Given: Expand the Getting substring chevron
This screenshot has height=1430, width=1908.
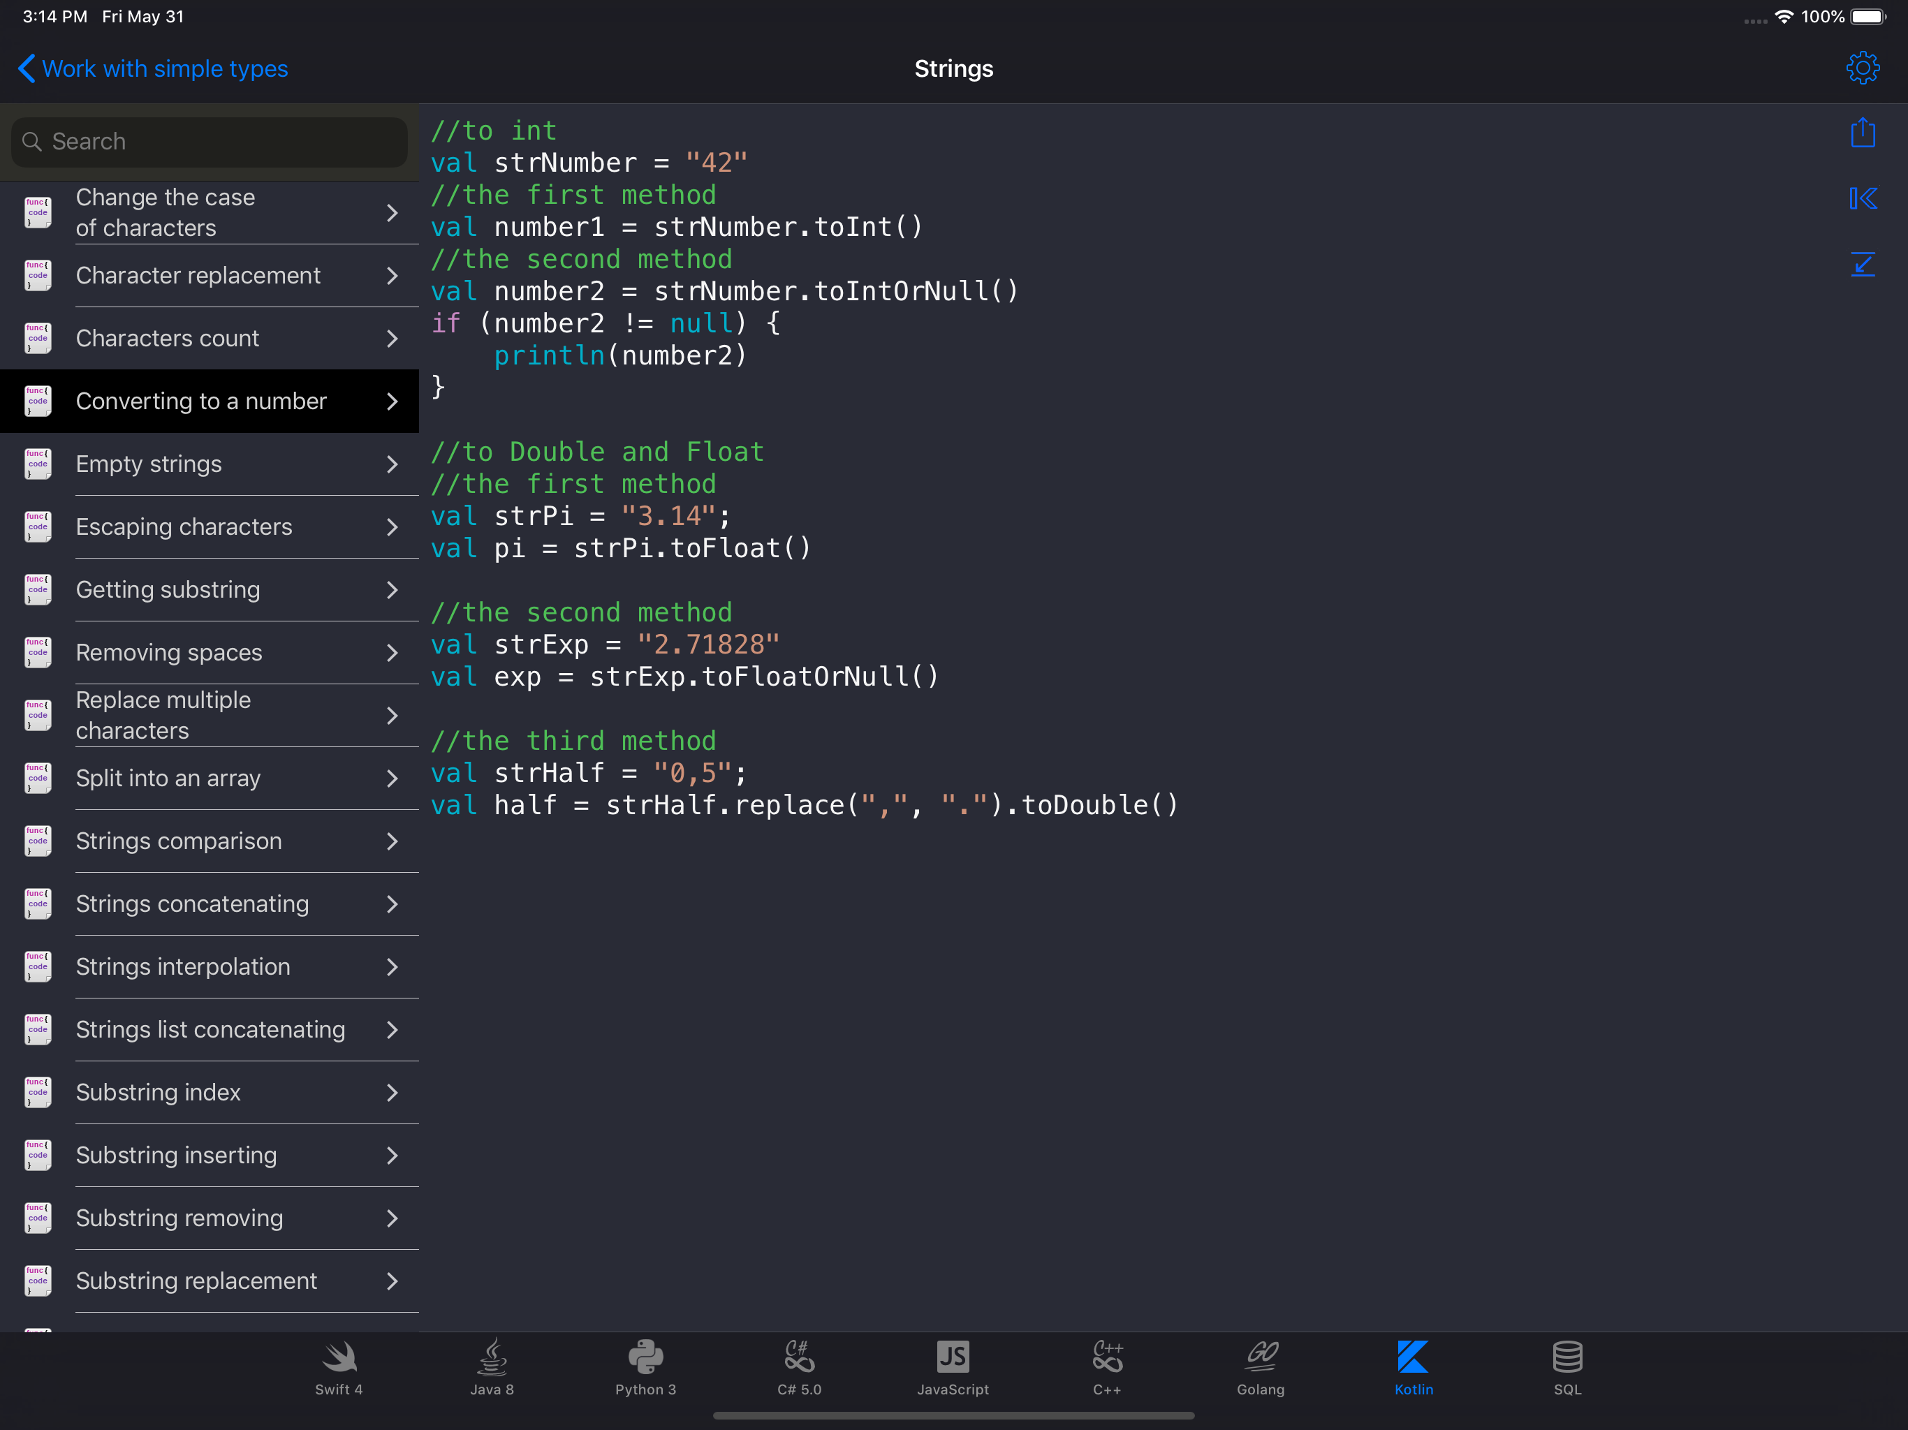Looking at the screenshot, I should (x=392, y=590).
